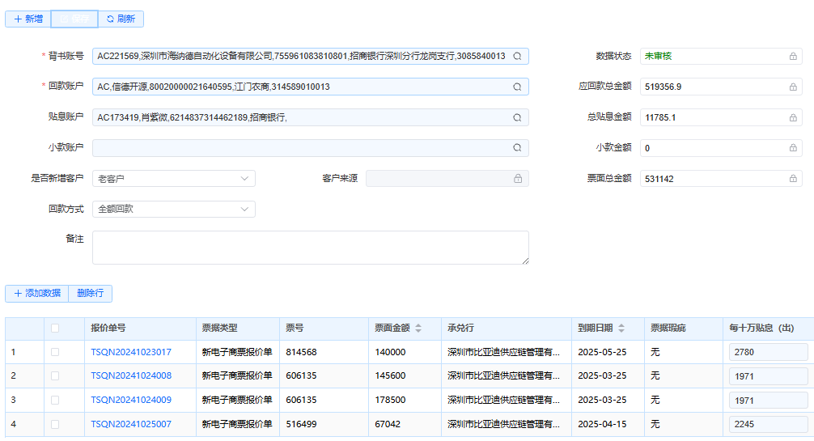Viewport: 814px width, 441px height.
Task: Click the lock icon in 客户来源 field
Action: click(x=518, y=179)
